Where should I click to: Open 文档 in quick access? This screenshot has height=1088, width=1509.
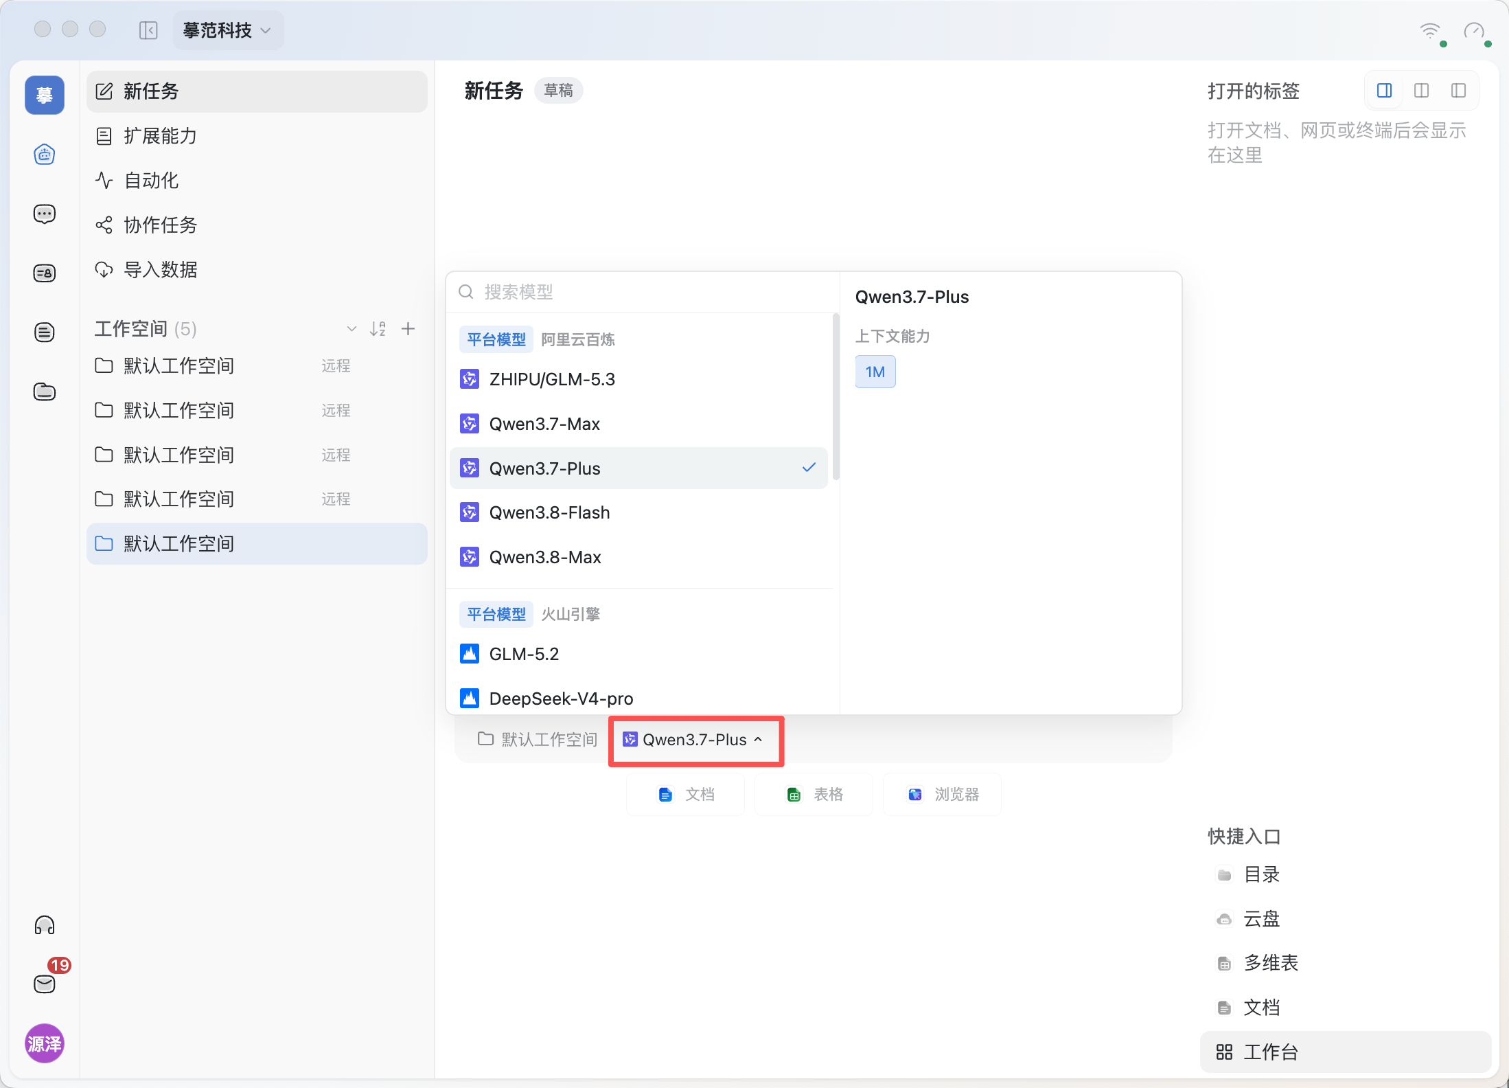1346,1008
